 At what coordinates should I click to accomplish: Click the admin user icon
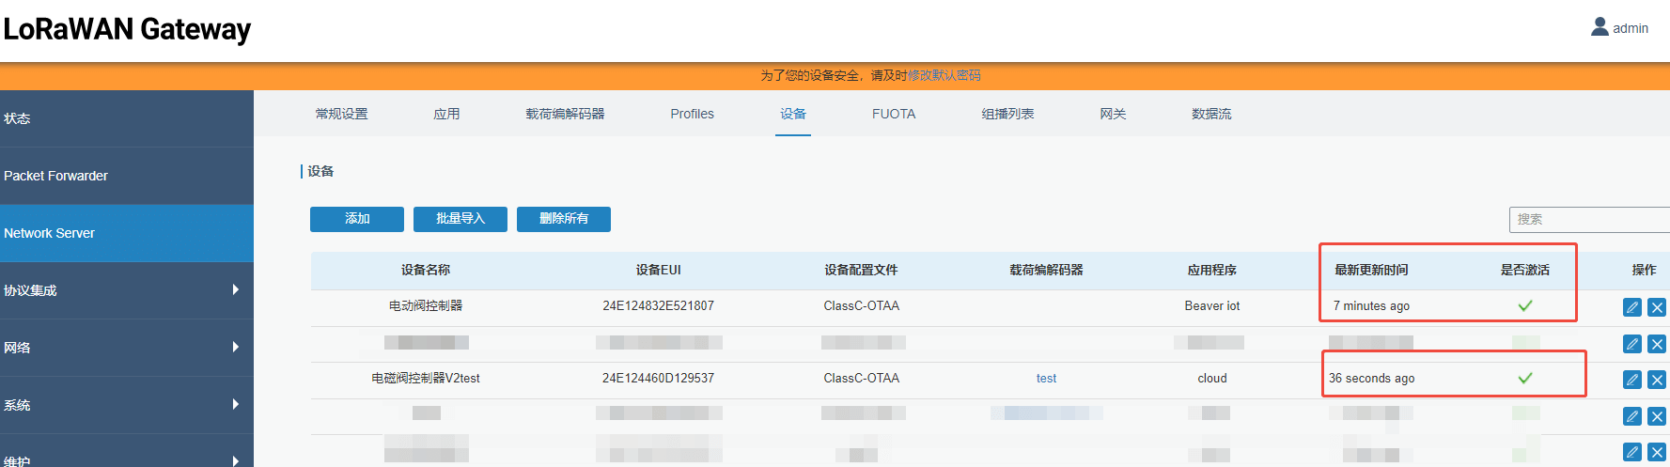tap(1600, 27)
